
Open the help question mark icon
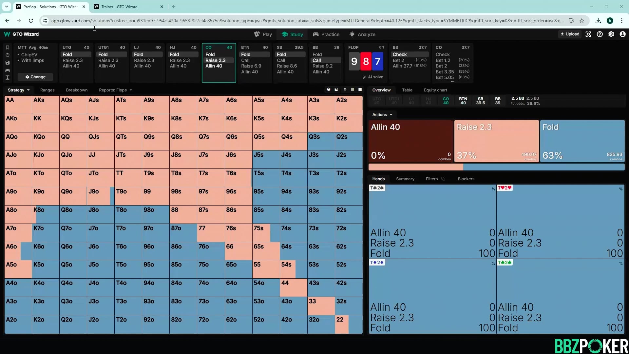600,34
